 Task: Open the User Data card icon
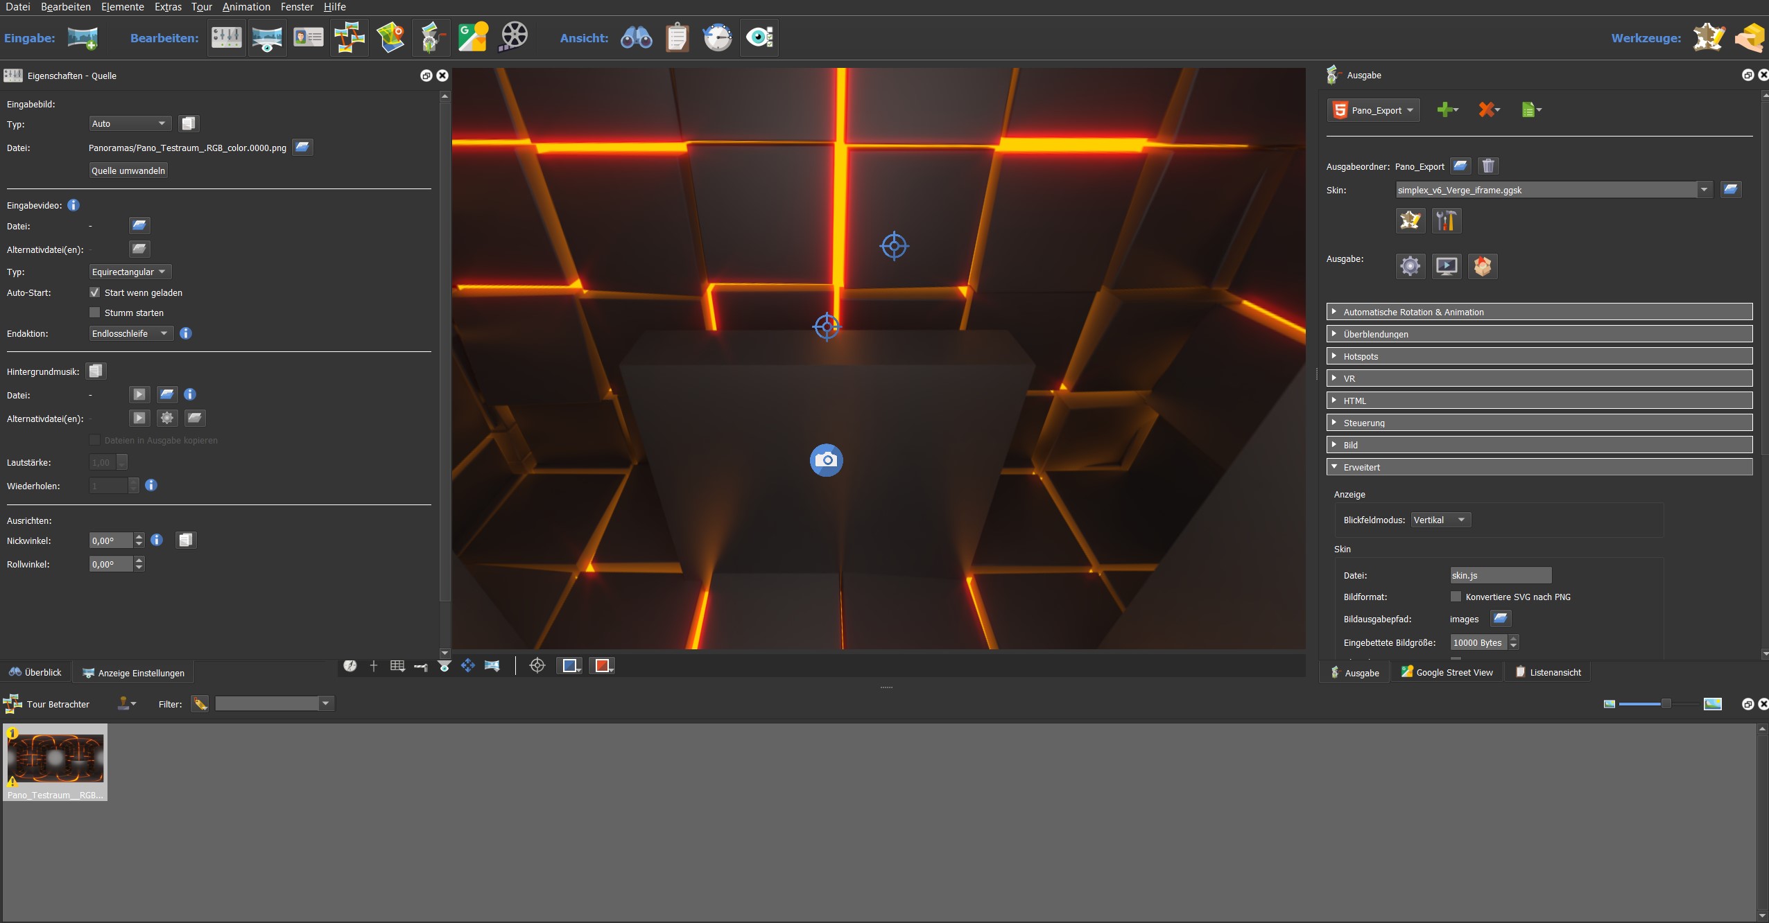pos(308,37)
